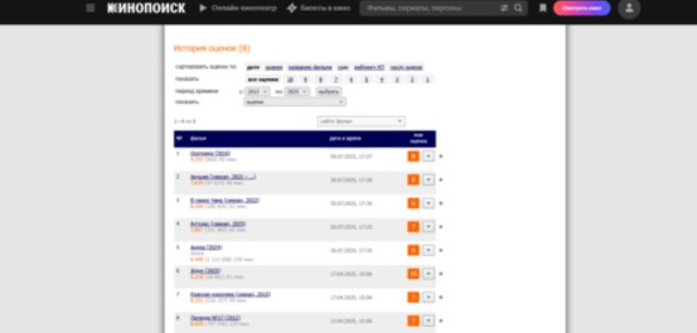Open the series title link in row 3
This screenshot has height=333, width=697.
point(224,201)
